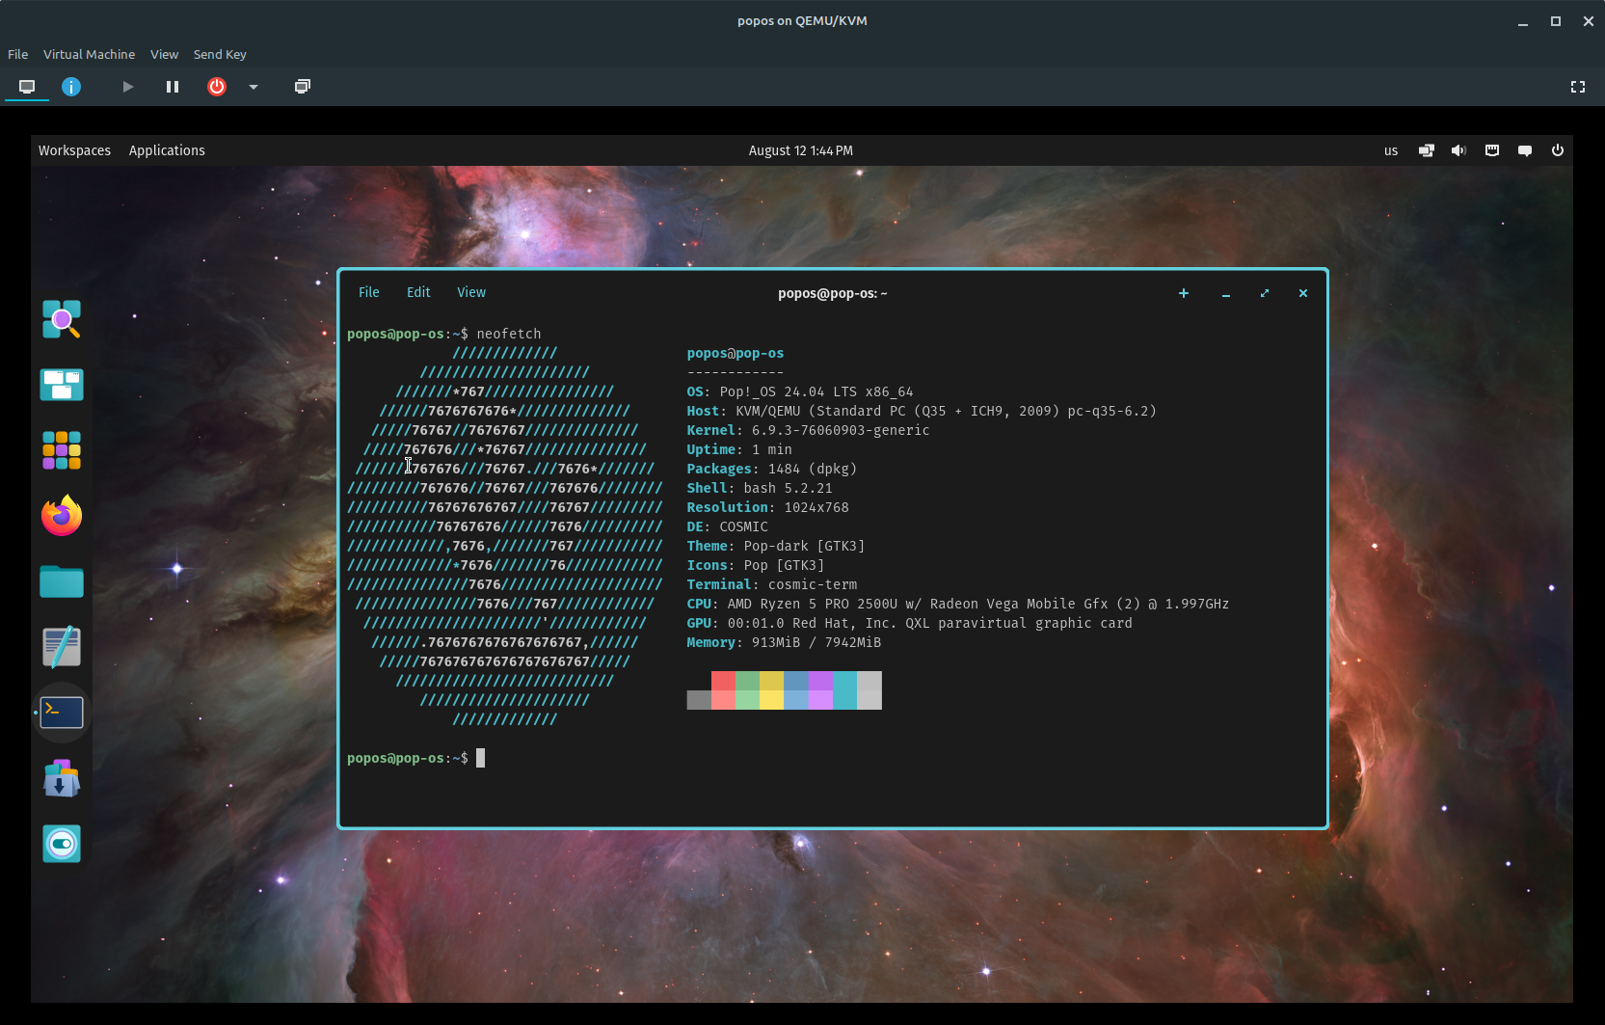1605x1025 pixels.
Task: Open the sound volume panel icon
Action: (1459, 150)
